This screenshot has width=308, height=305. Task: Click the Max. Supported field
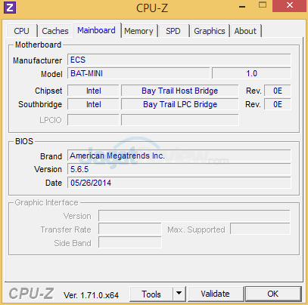pyautogui.click(x=260, y=229)
